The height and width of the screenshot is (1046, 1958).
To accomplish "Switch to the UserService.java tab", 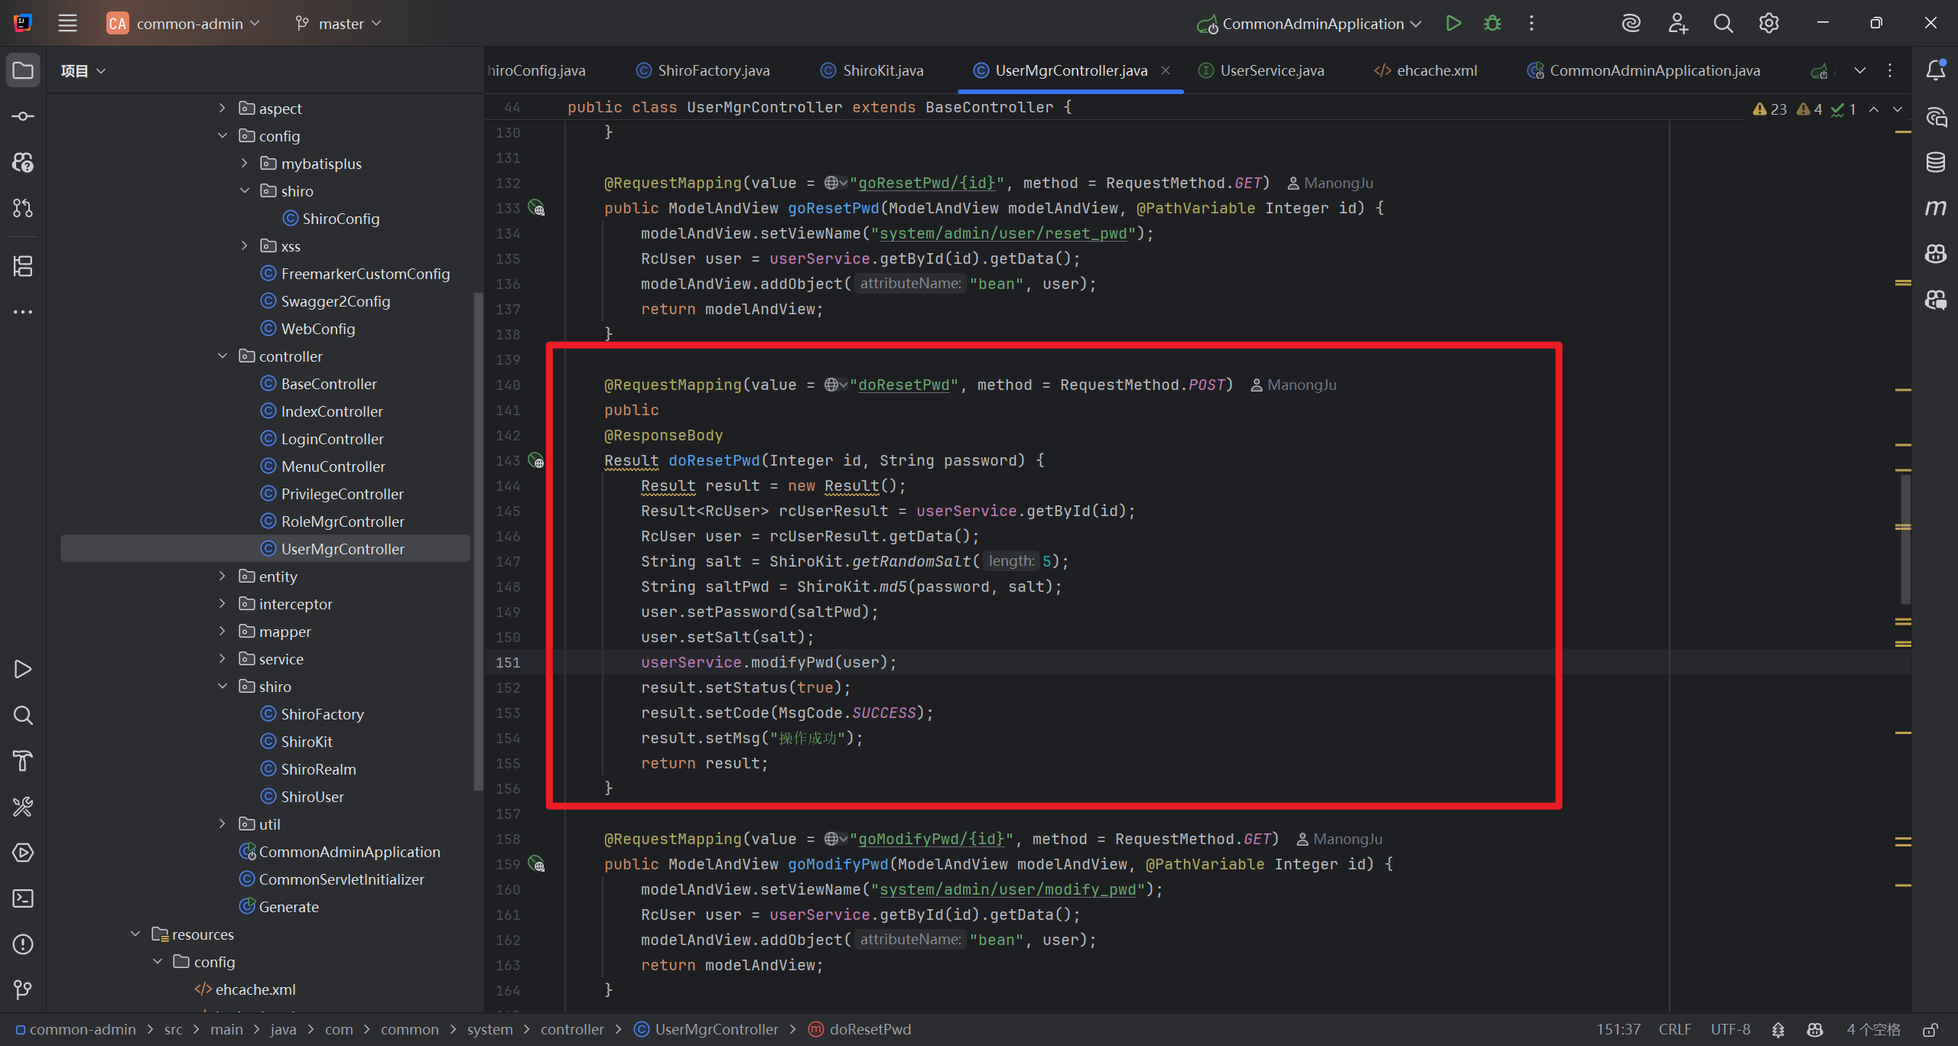I will point(1260,70).
